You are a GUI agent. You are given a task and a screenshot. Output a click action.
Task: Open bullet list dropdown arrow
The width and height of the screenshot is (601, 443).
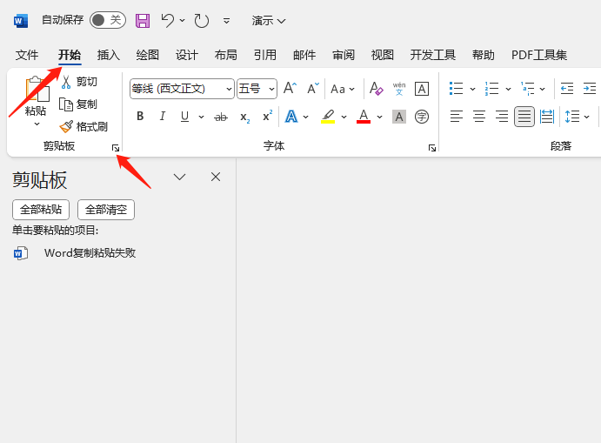coord(472,89)
